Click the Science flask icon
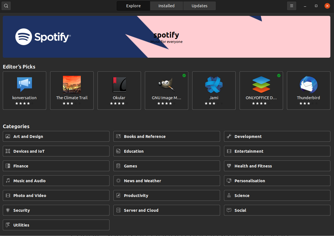Image resolution: width=334 pixels, height=236 pixels. (229, 195)
